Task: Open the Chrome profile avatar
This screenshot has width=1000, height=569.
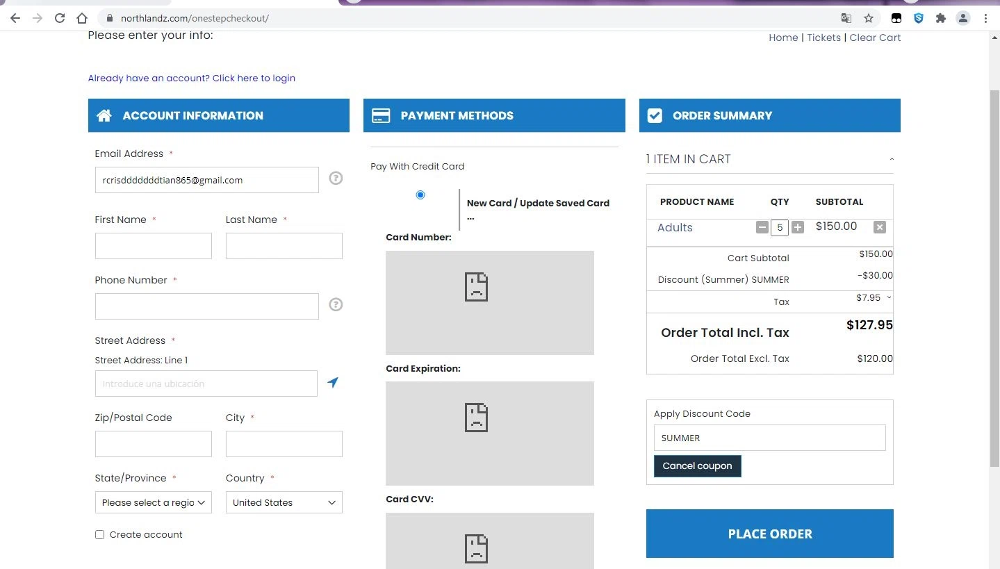Action: pos(963,18)
